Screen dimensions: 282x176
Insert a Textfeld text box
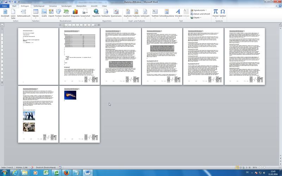coord(155,13)
